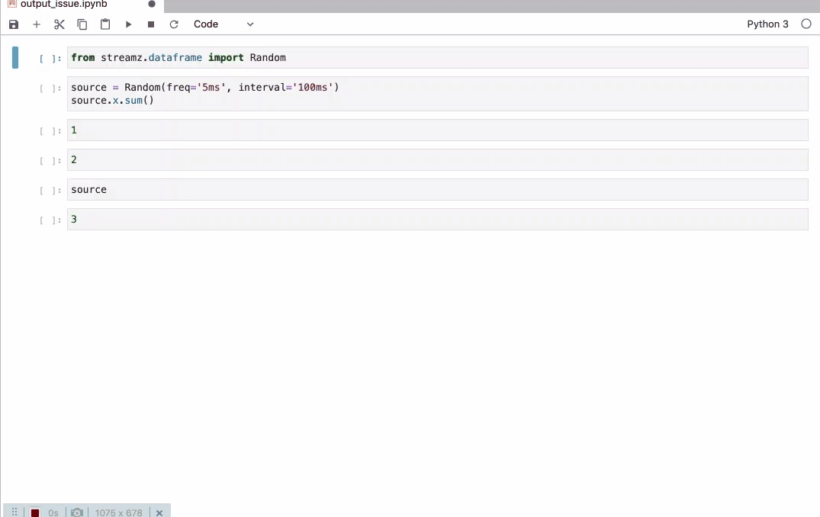Save the notebook with the disk icon
Viewport: 820px width, 517px height.
tap(14, 24)
